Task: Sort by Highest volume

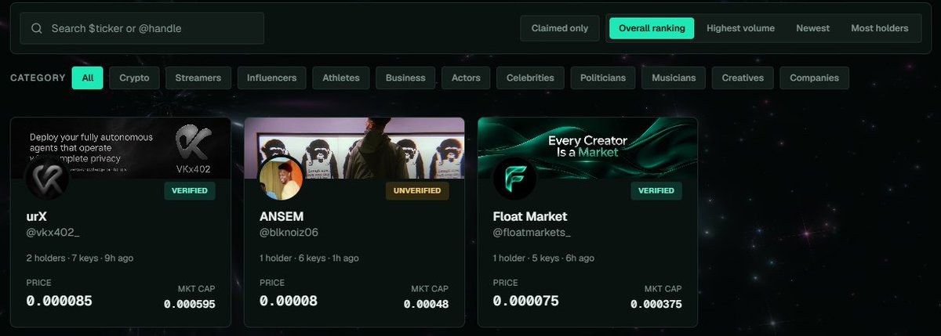Action: point(740,28)
